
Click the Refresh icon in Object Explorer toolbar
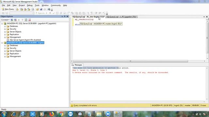[26, 20]
